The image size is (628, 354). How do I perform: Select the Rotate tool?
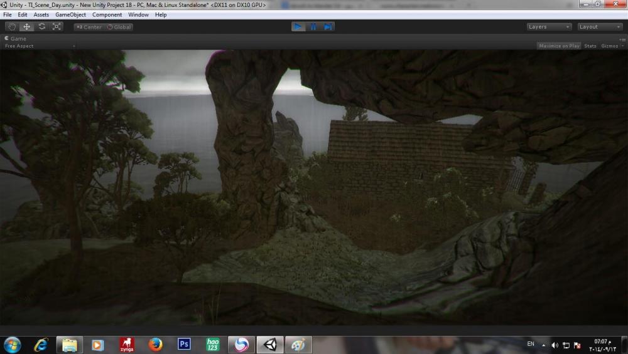(x=41, y=27)
